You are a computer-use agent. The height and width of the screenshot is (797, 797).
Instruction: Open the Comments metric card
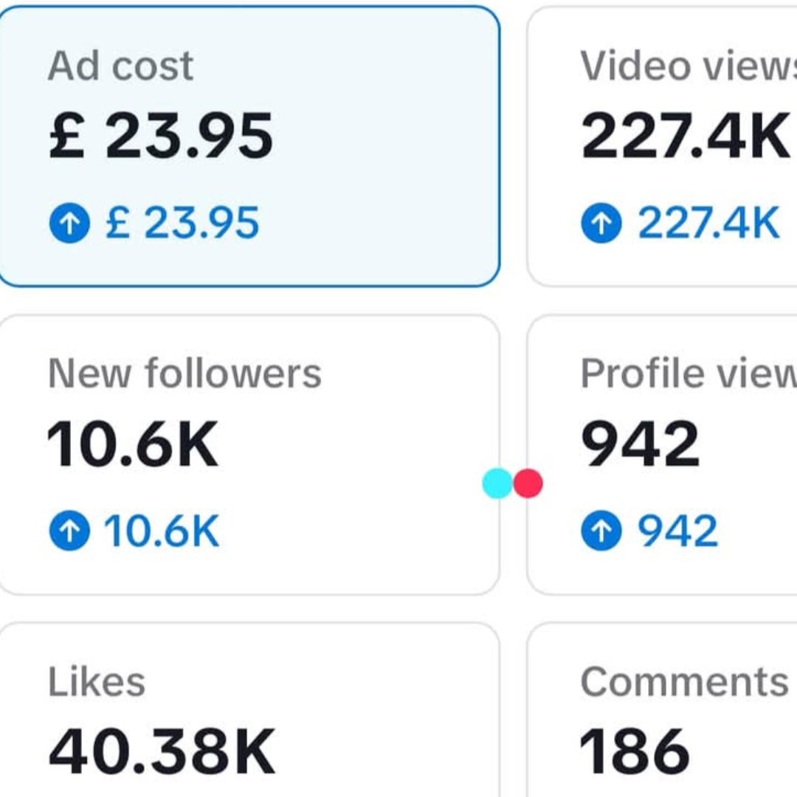tap(662, 710)
